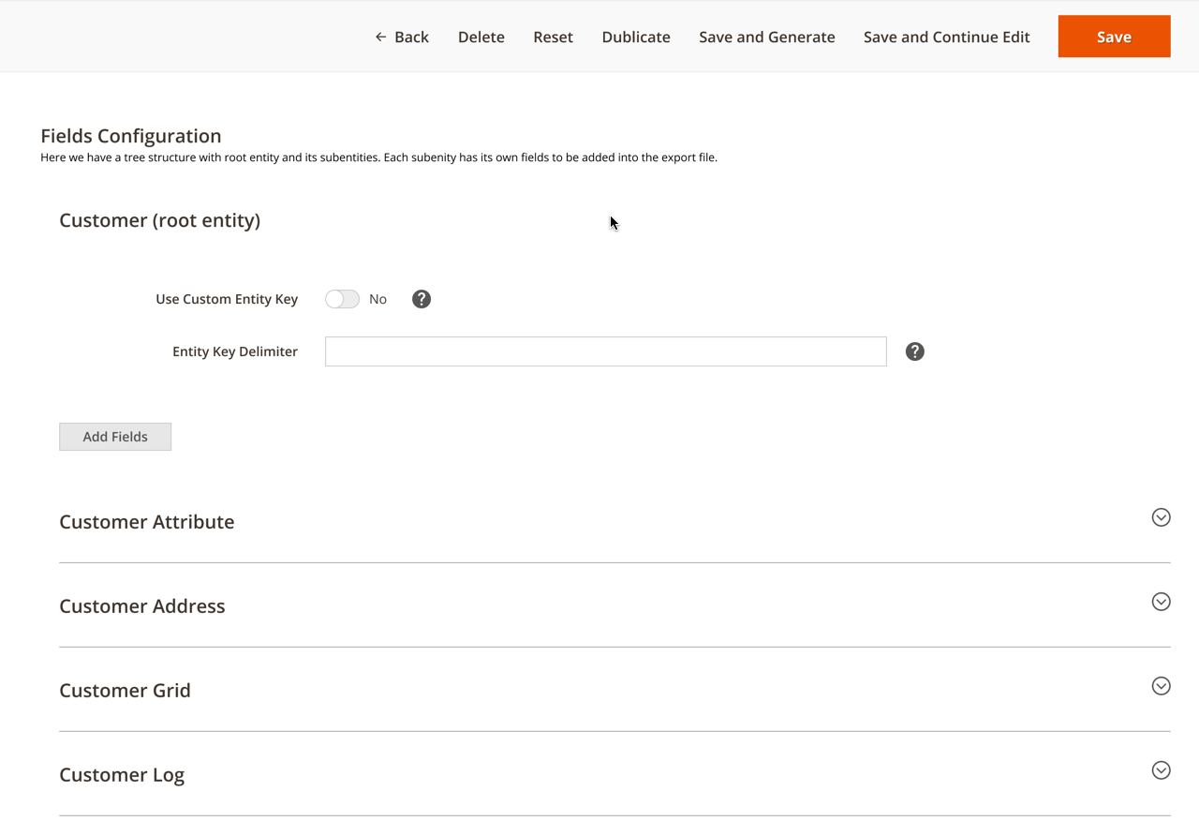Click the Customer Log section title

[122, 775]
